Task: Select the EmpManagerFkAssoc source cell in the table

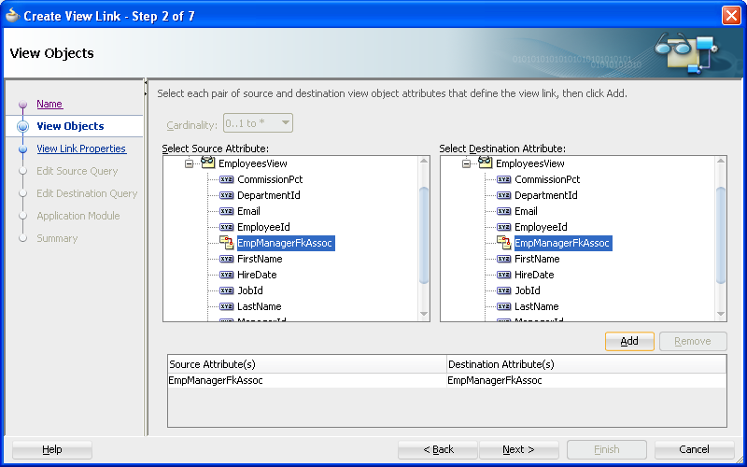Action: tap(307, 380)
